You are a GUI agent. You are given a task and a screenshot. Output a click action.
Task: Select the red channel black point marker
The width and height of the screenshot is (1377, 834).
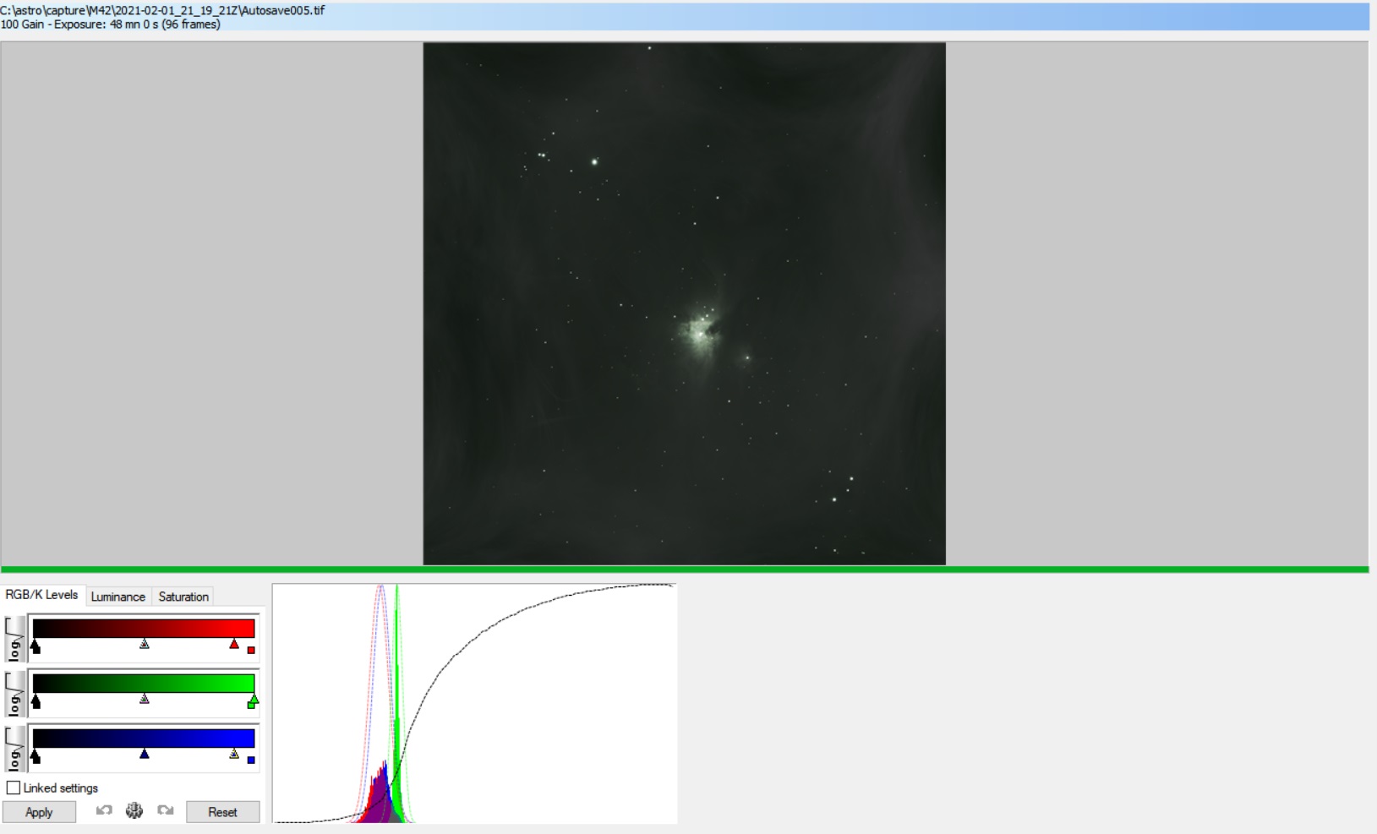36,647
